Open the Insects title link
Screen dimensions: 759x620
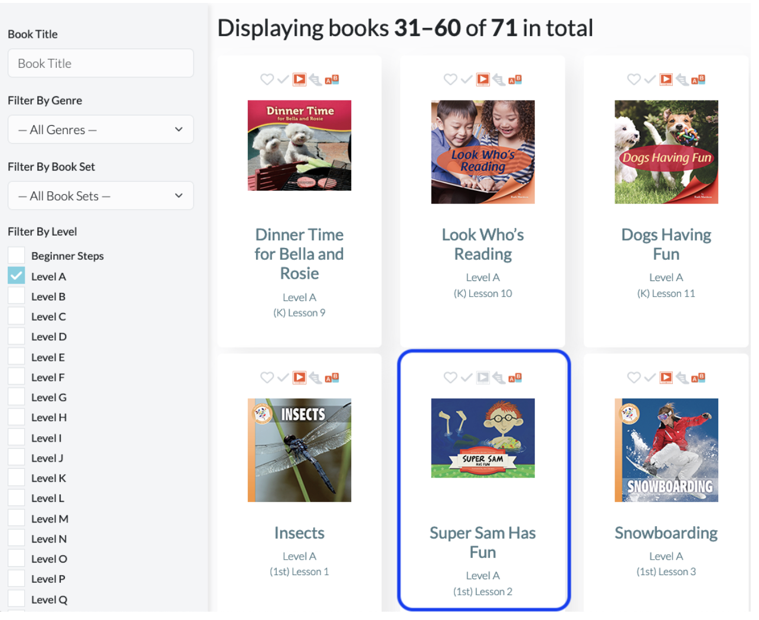pyautogui.click(x=299, y=533)
